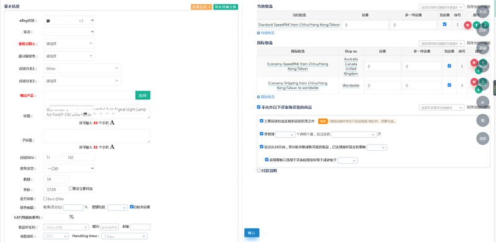Click the 标题 title text area
This screenshot has width=496, height=242.
[x=97, y=112]
